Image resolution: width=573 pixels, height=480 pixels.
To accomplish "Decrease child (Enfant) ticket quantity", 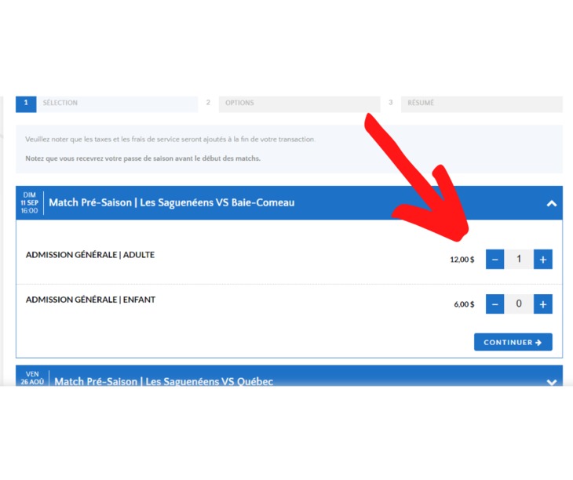I will point(495,304).
